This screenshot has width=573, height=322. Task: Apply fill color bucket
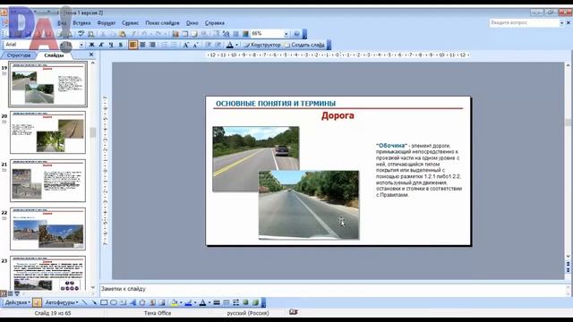175,302
